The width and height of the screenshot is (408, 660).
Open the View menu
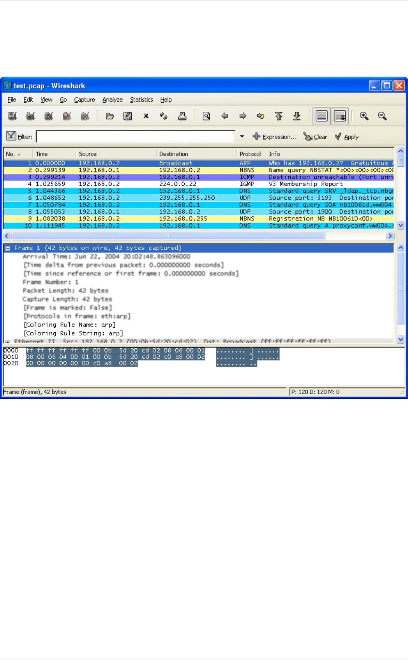pos(46,100)
